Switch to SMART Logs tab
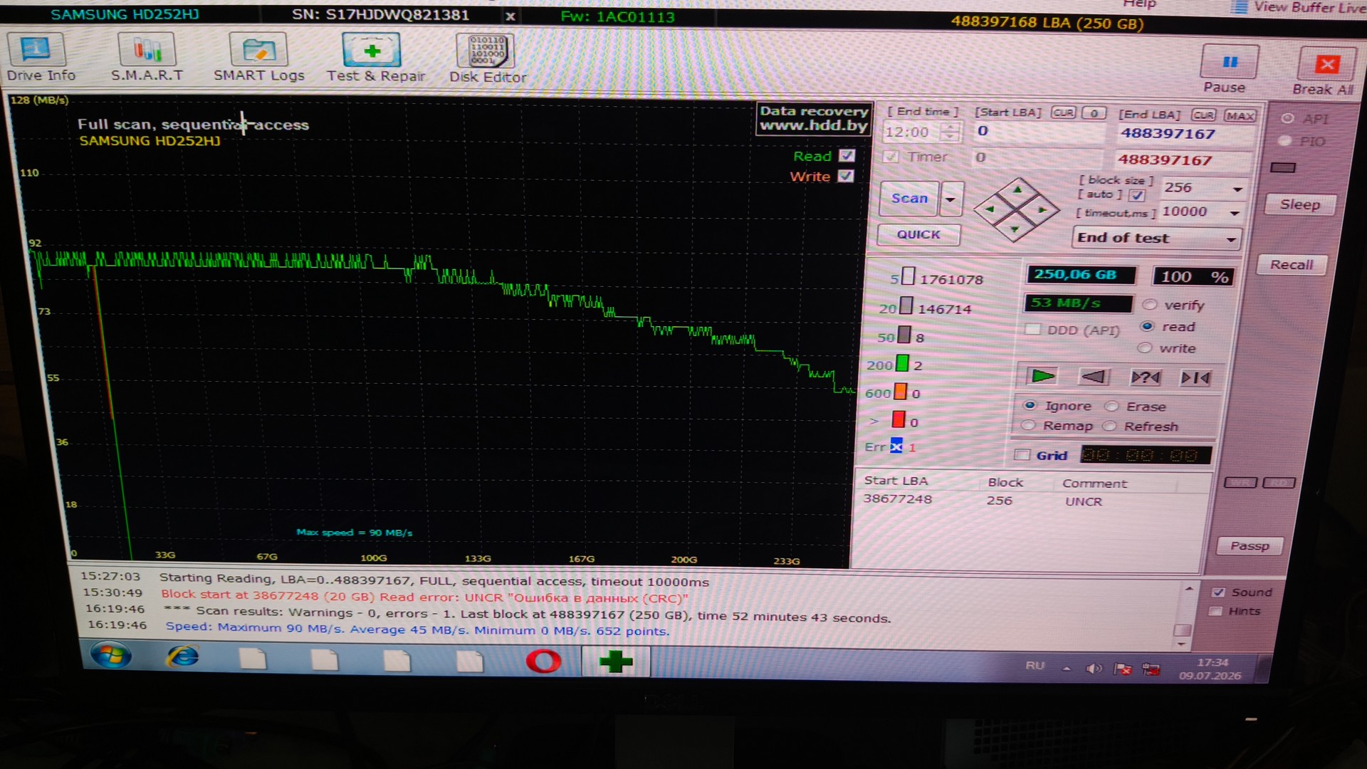Image resolution: width=1367 pixels, height=769 pixels. [x=258, y=58]
